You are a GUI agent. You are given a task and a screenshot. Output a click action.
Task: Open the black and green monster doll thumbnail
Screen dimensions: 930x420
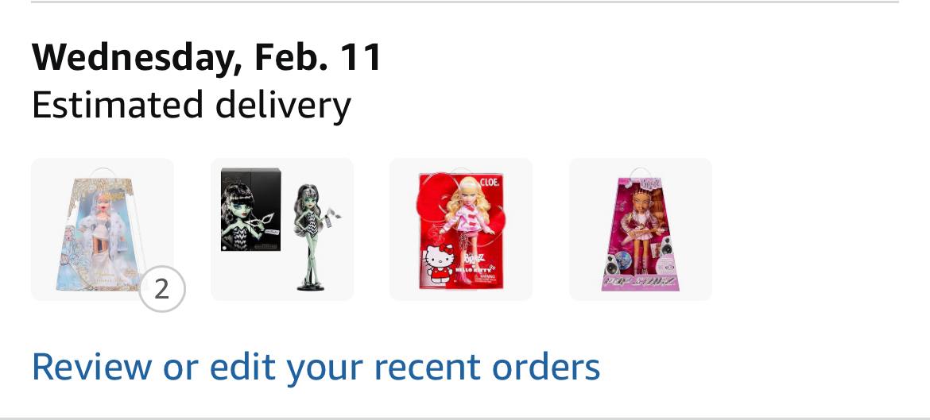[282, 229]
